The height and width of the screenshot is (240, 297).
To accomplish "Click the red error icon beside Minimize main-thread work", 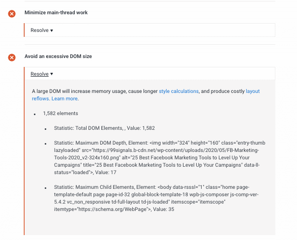I will pyautogui.click(x=12, y=13).
